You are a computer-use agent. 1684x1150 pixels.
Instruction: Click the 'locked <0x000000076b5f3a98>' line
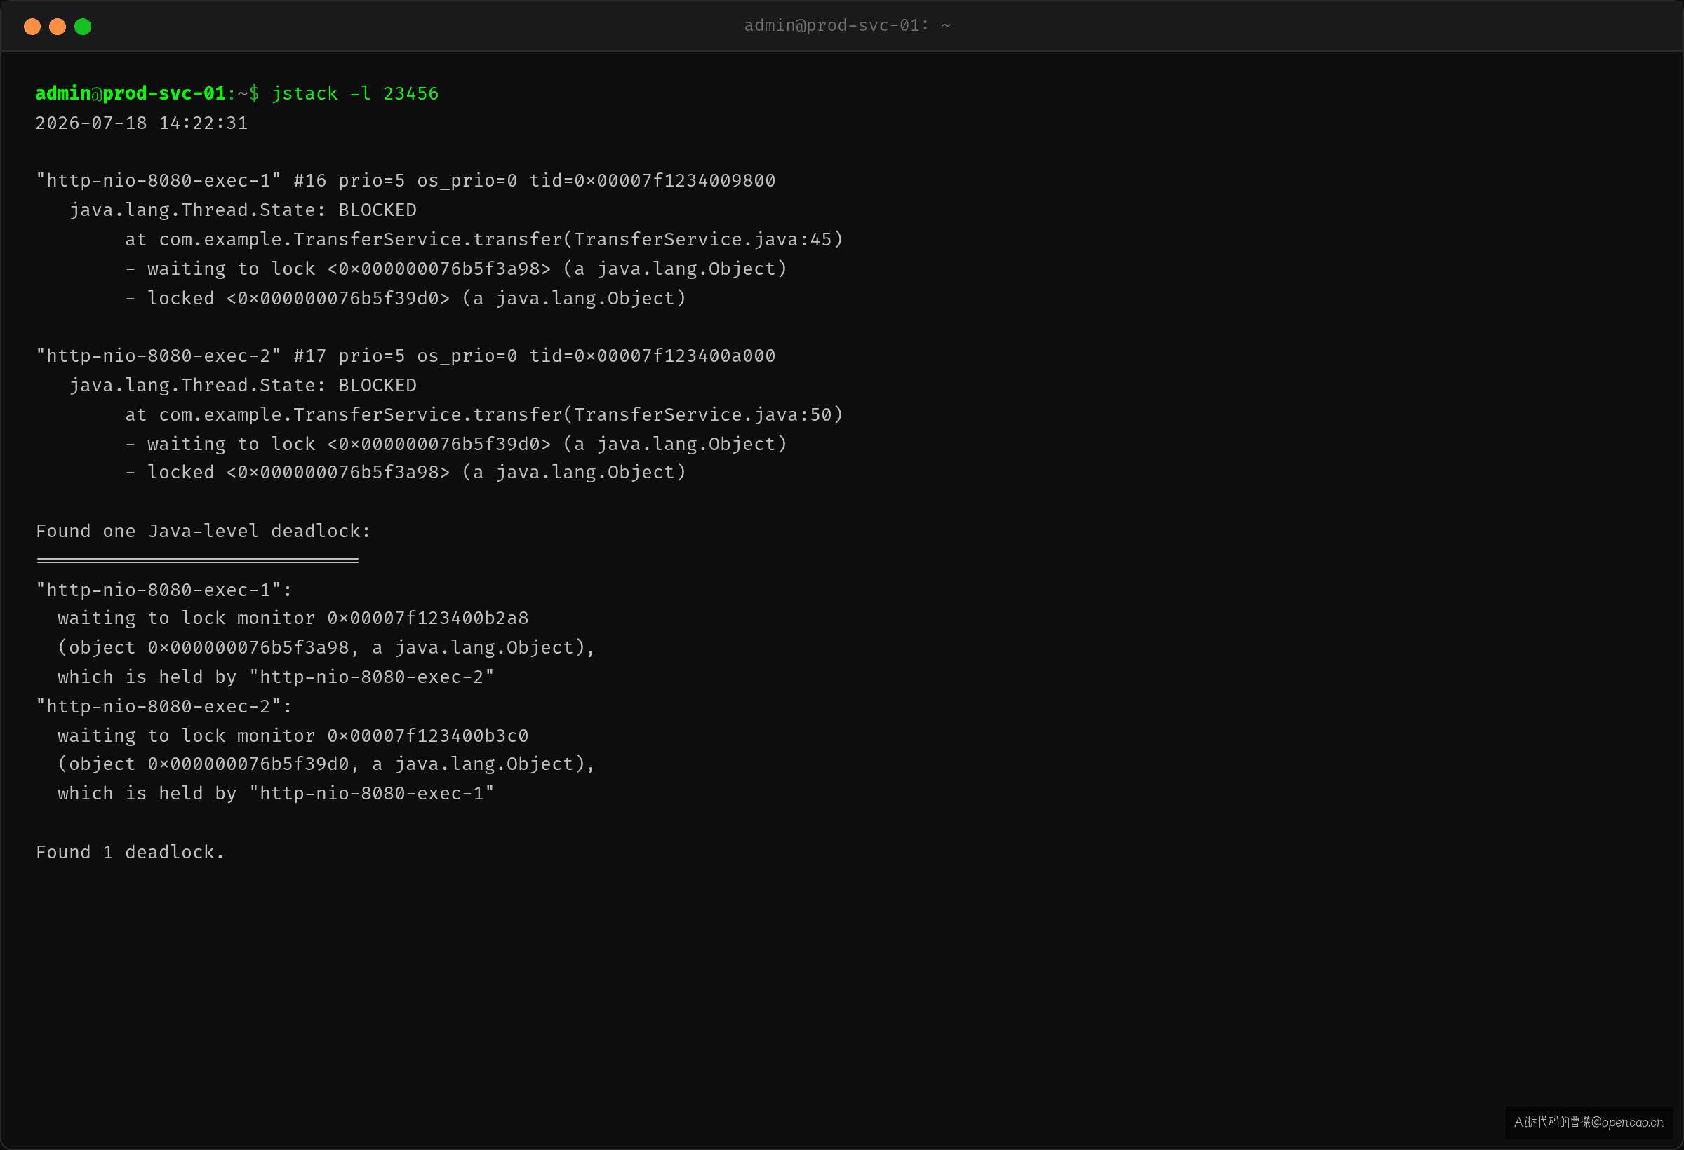[x=406, y=473]
